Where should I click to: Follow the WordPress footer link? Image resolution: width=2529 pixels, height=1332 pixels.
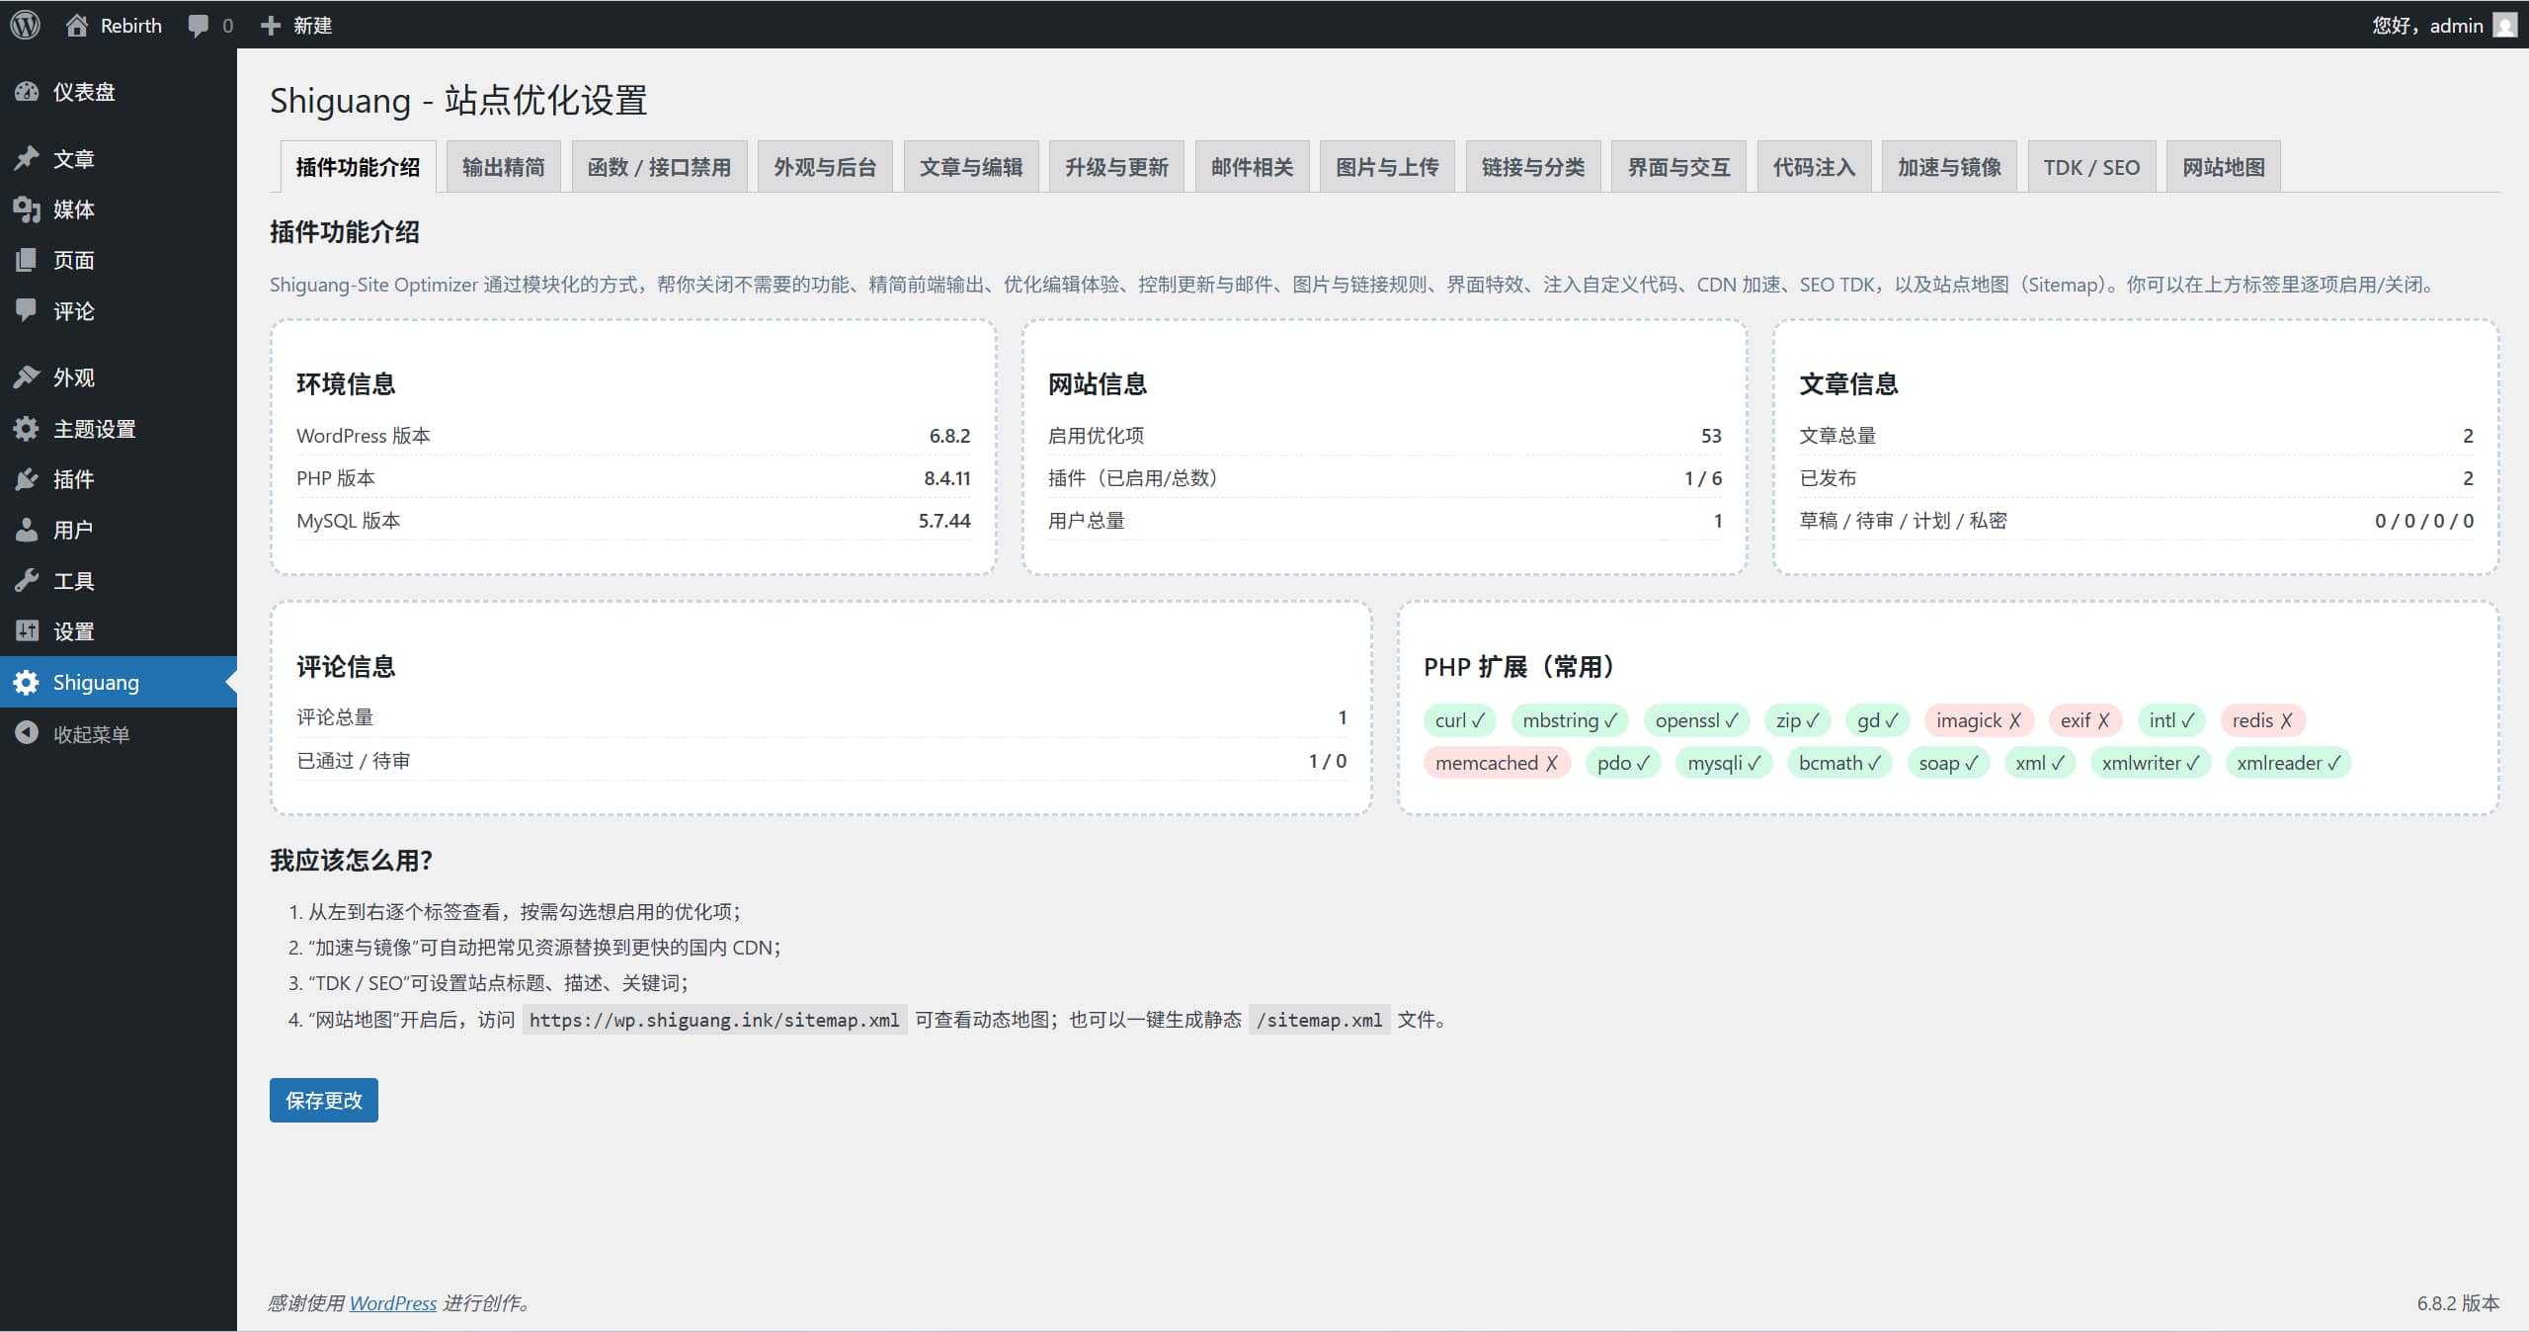[x=392, y=1302]
